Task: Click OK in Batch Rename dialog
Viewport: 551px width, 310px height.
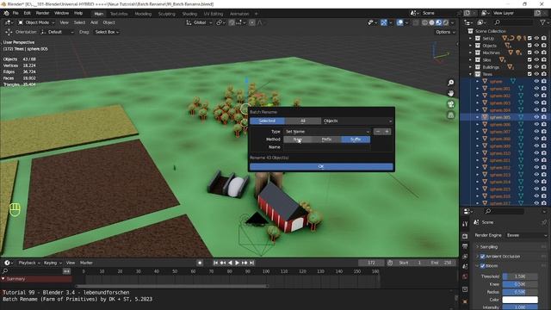Action: (x=321, y=166)
